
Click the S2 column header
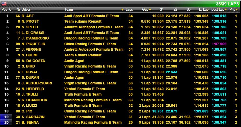pos(175,10)
